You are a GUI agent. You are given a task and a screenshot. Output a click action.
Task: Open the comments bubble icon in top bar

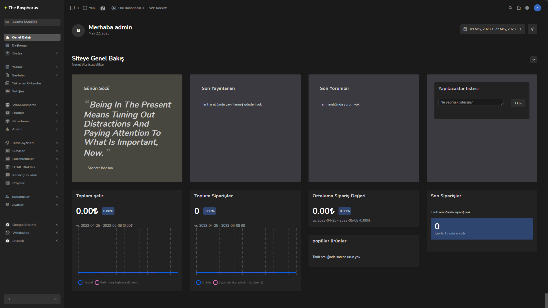(x=72, y=8)
